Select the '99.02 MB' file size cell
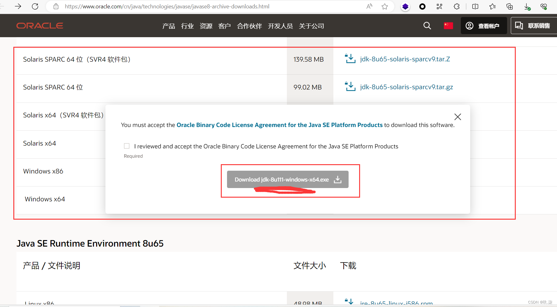This screenshot has width=557, height=307. click(308, 87)
